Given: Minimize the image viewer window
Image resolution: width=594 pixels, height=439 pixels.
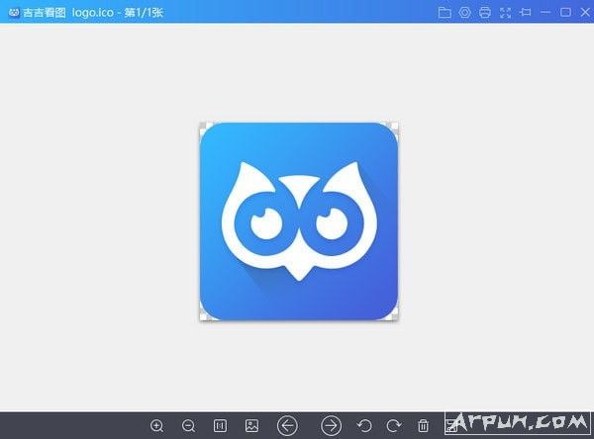Looking at the screenshot, I should [x=545, y=13].
